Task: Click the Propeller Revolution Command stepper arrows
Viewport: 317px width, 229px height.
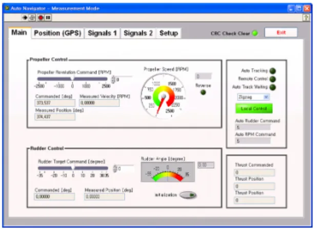Action: click(x=113, y=80)
